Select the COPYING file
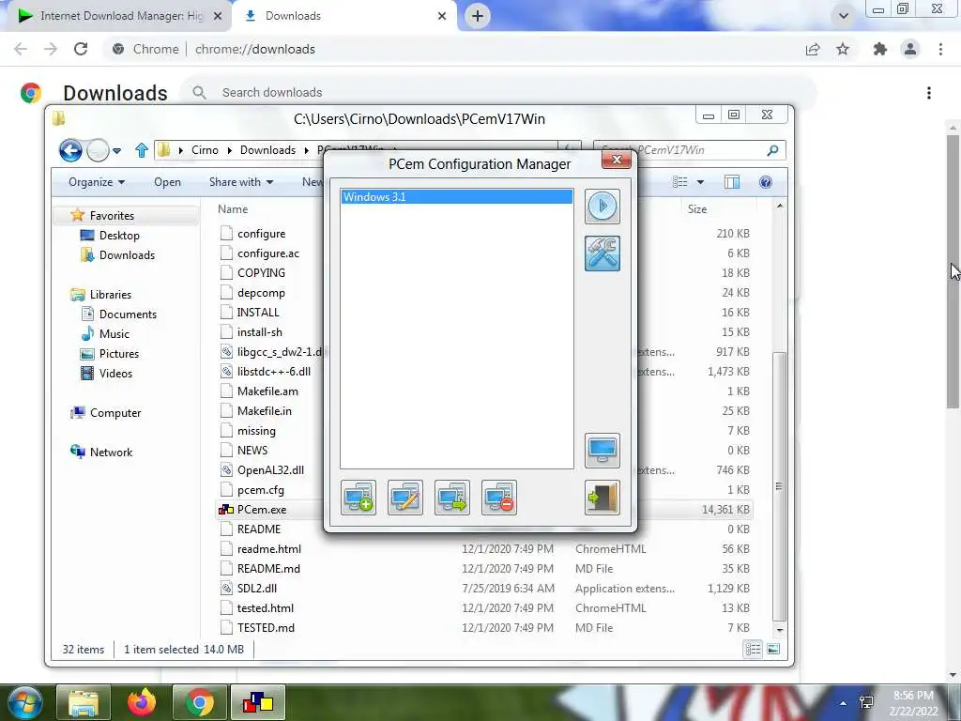This screenshot has height=721, width=961. coord(261,273)
